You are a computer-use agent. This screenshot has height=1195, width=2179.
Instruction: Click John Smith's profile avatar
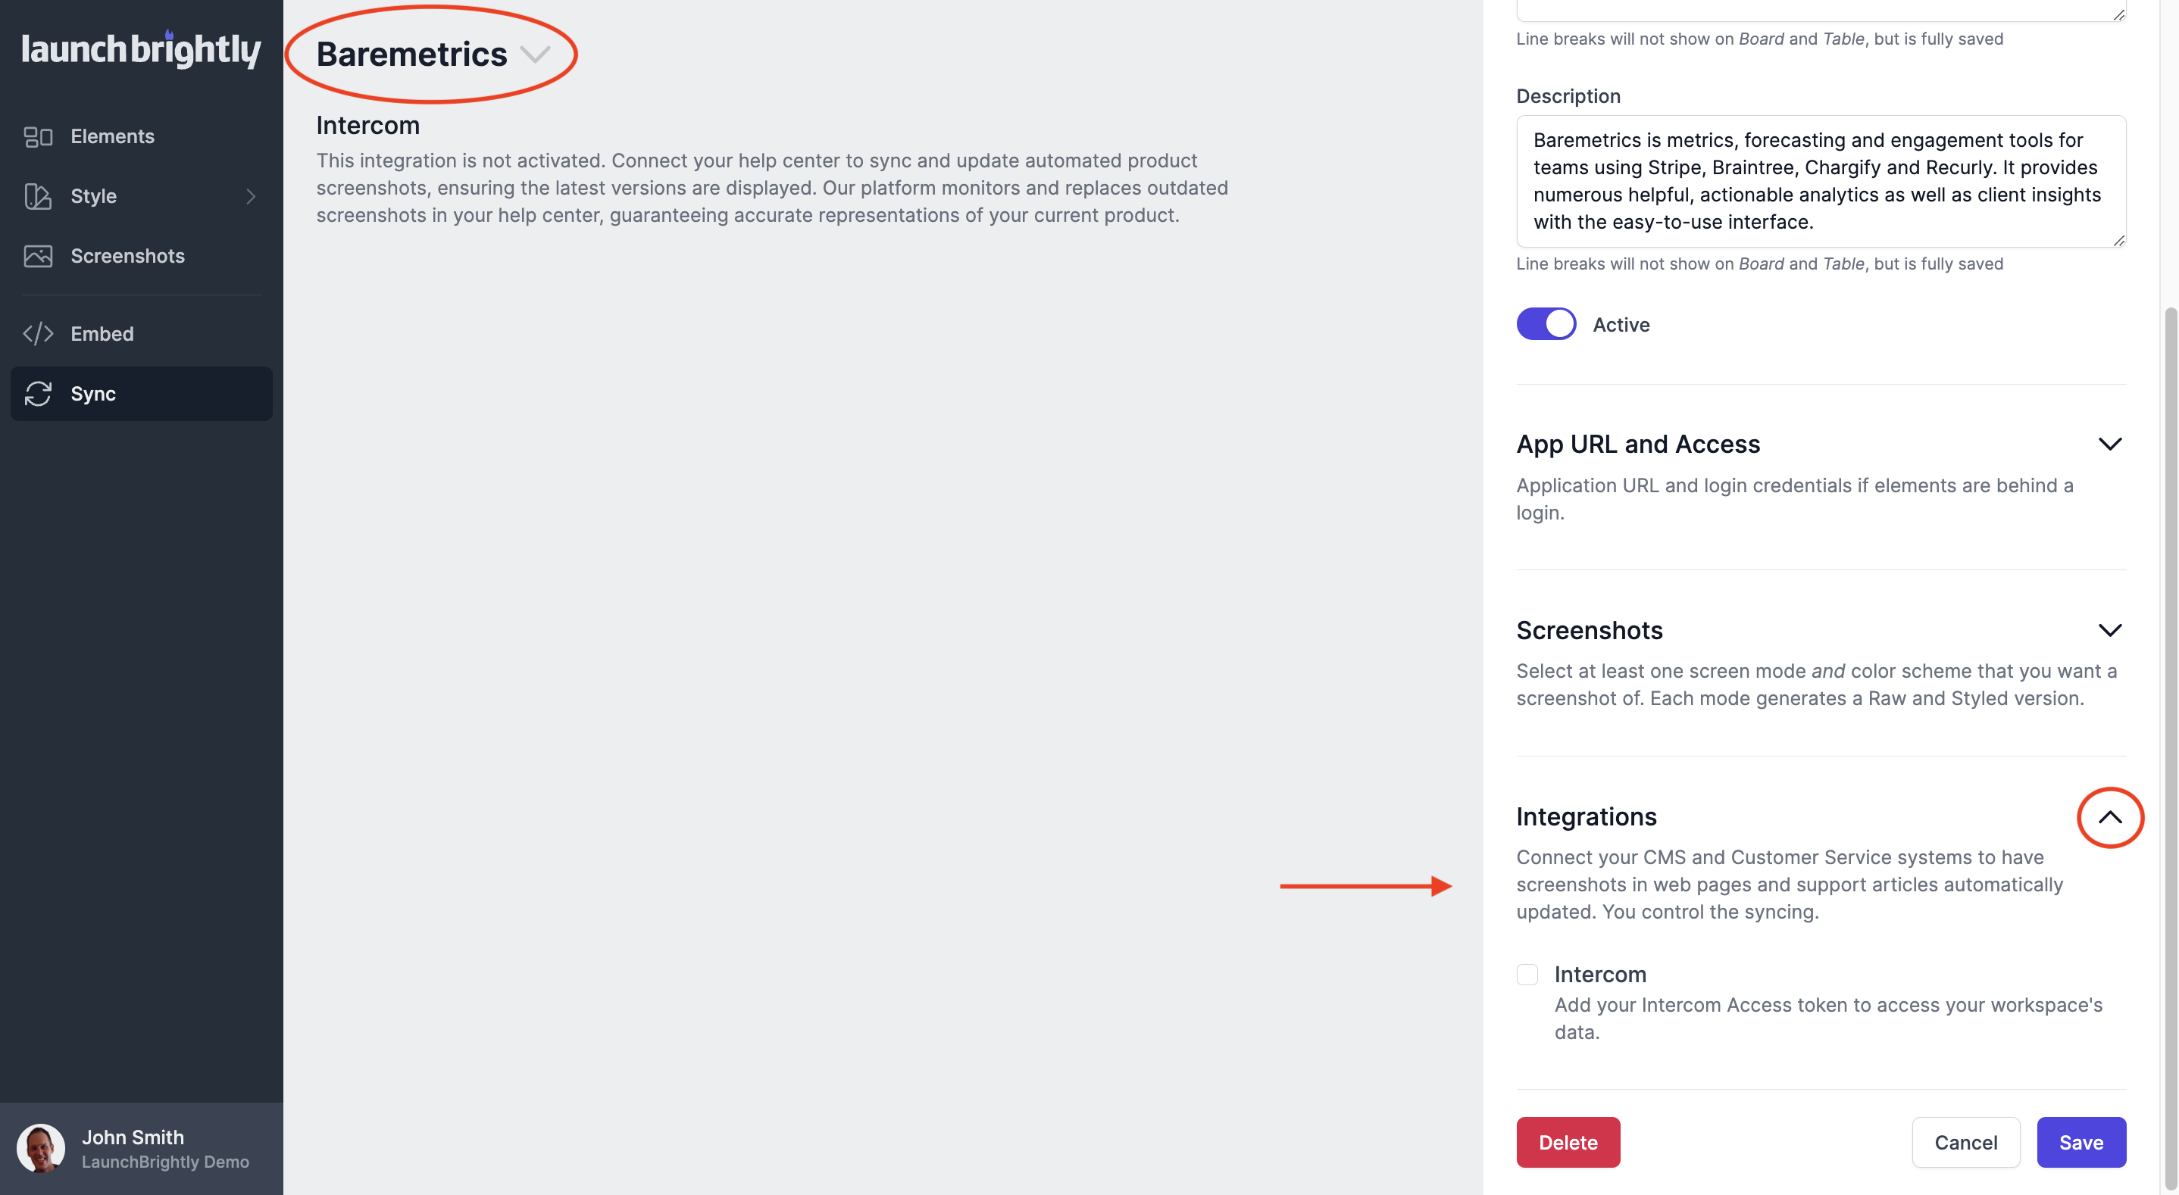[x=41, y=1147]
